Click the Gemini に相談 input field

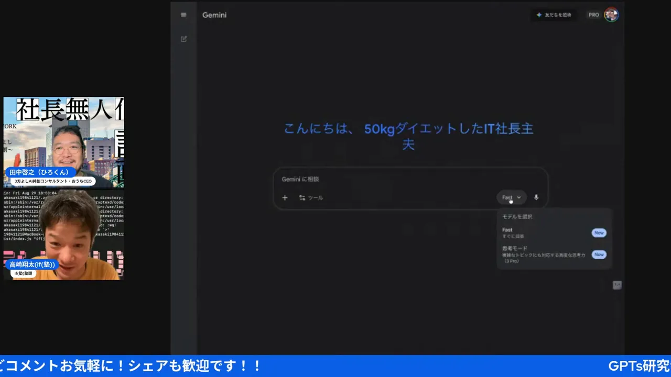coord(367,179)
